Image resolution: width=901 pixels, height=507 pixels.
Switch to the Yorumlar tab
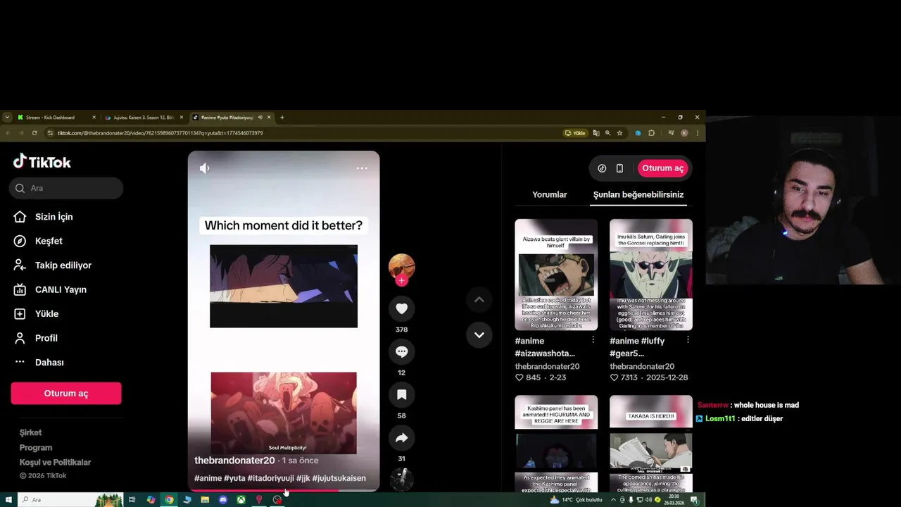pos(549,194)
